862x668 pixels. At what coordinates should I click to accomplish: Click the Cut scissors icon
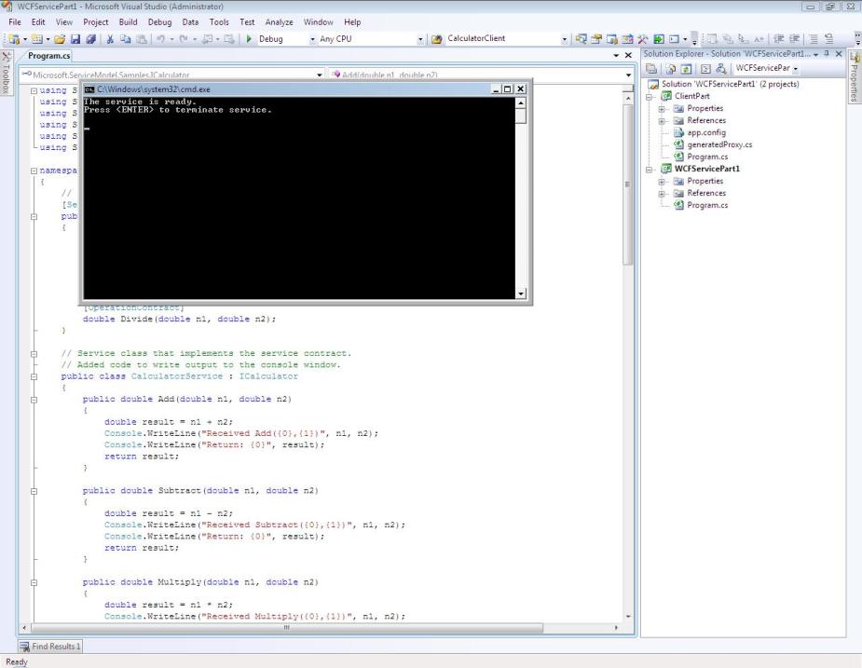tap(111, 39)
